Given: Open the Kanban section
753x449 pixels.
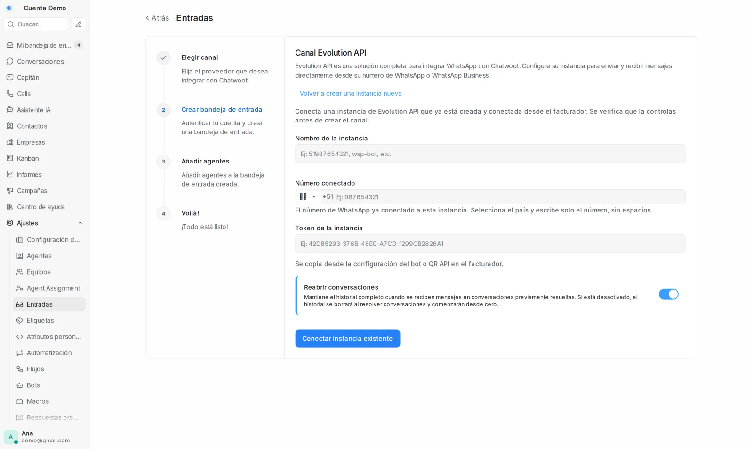Looking at the screenshot, I should (x=44, y=158).
